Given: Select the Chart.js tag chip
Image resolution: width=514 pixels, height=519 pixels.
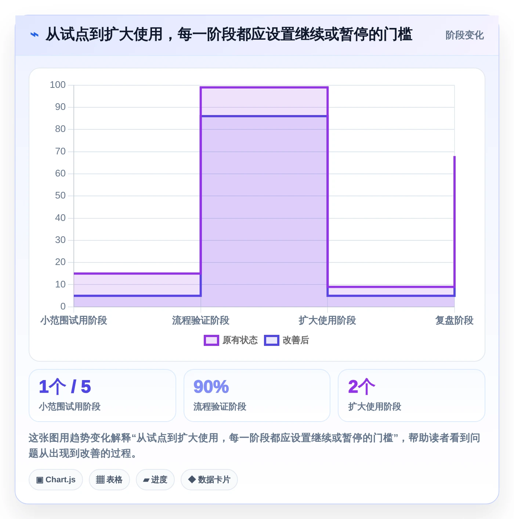Looking at the screenshot, I should (x=56, y=480).
